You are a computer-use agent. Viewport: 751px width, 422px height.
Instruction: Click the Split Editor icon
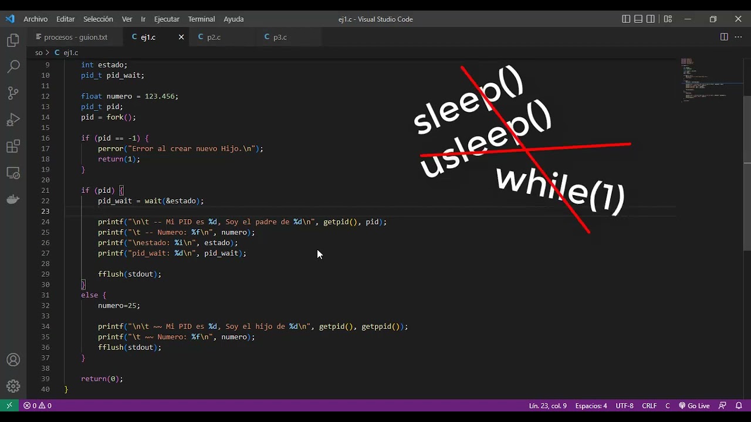coord(724,37)
